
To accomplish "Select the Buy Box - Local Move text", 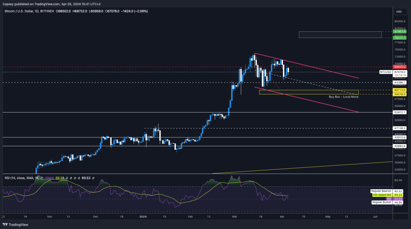I will click(344, 97).
